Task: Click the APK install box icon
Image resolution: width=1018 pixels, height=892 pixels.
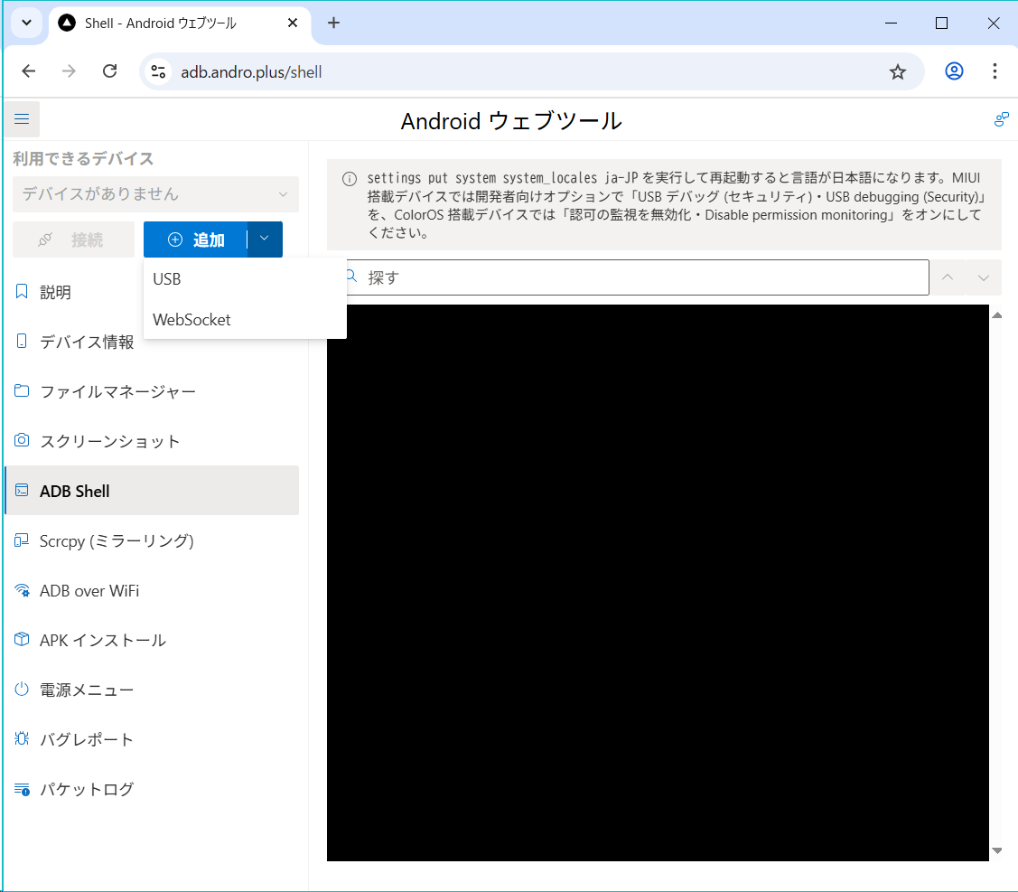Action: [22, 640]
